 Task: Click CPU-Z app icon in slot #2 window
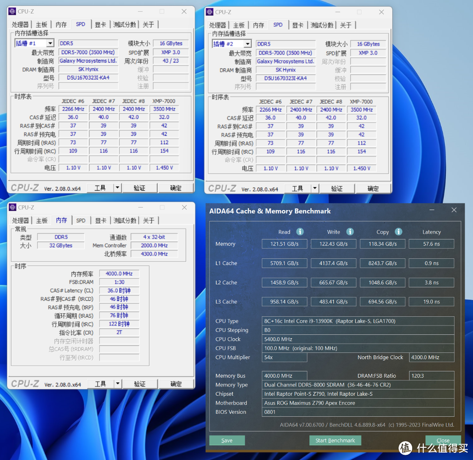click(x=210, y=12)
